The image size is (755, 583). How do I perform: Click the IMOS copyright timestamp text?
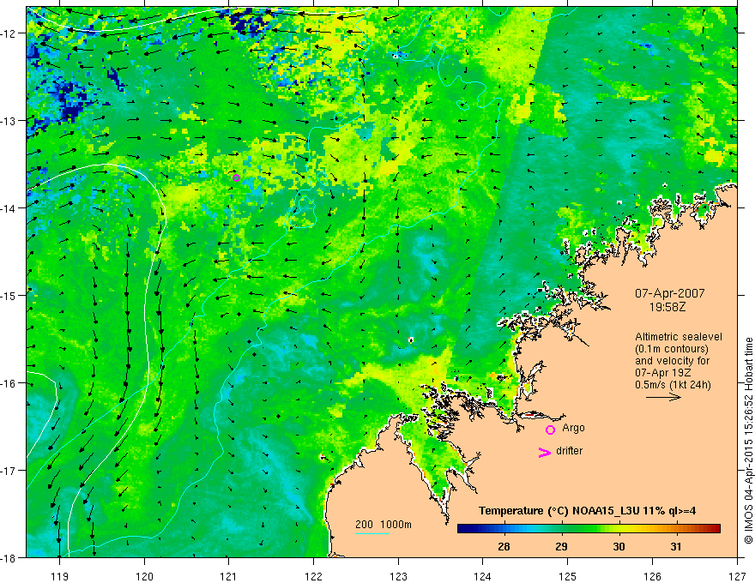click(x=748, y=442)
